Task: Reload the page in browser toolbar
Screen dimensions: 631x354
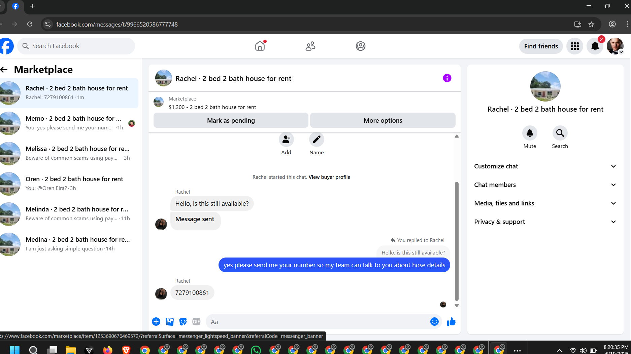Action: pyautogui.click(x=30, y=24)
